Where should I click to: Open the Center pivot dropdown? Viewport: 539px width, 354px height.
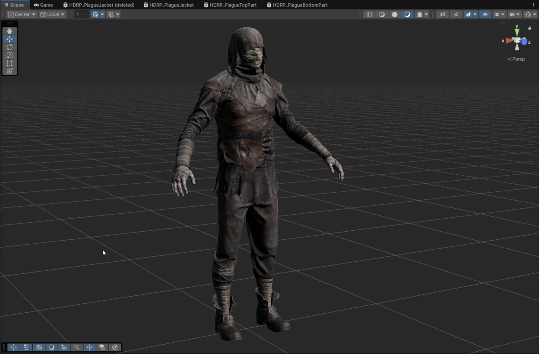[22, 14]
